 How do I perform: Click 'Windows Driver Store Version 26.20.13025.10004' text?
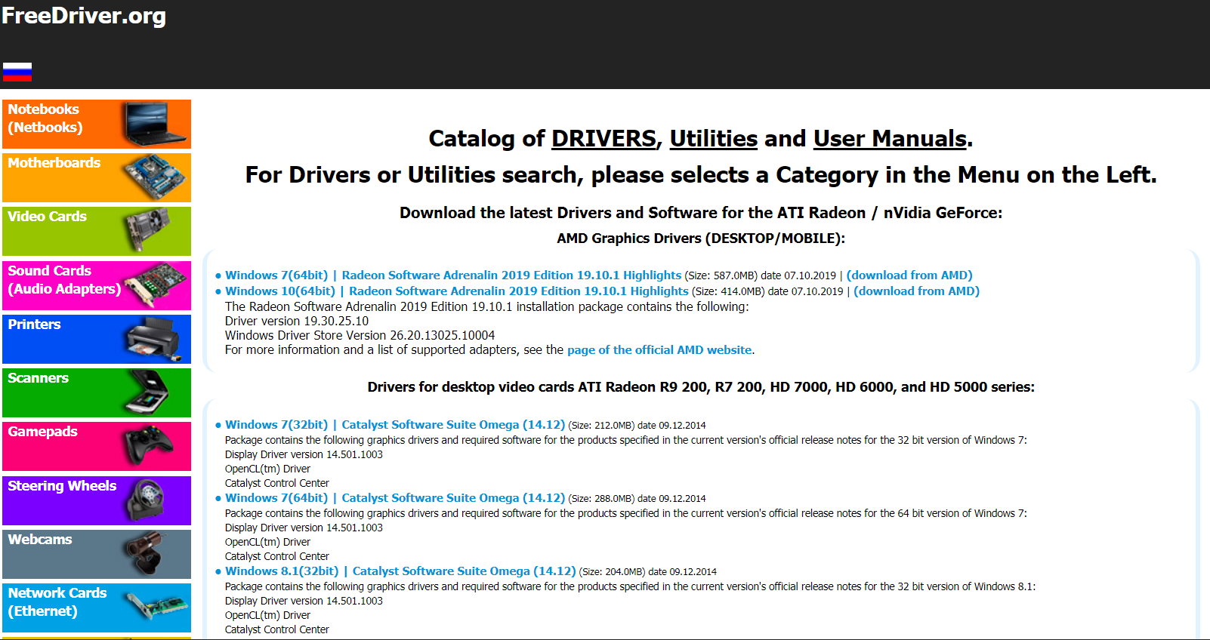click(x=360, y=336)
